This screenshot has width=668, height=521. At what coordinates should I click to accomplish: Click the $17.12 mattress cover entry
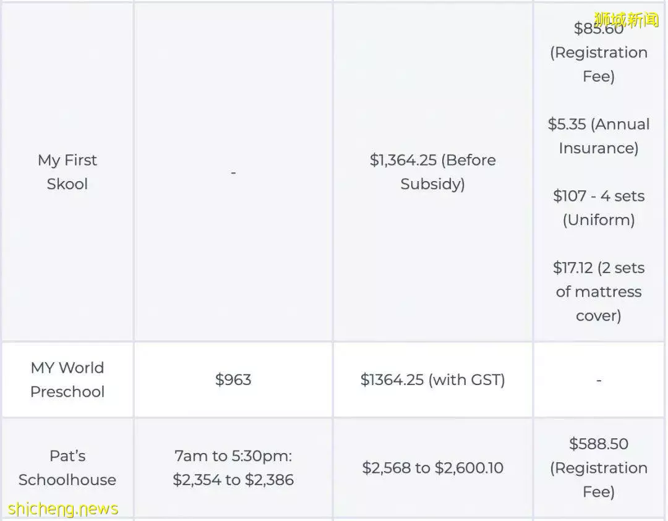pyautogui.click(x=599, y=292)
